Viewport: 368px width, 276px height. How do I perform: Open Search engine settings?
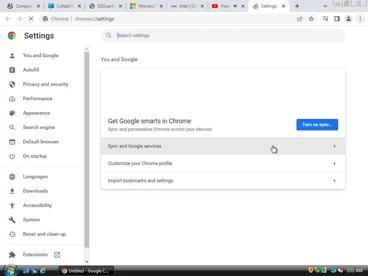(x=39, y=127)
